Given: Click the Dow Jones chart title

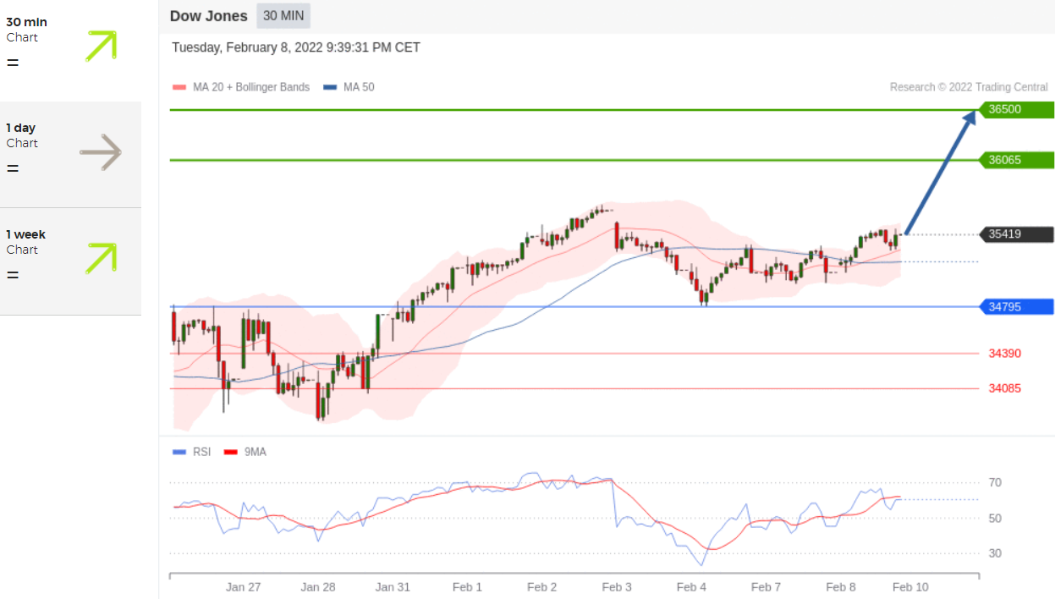Looking at the screenshot, I should (x=208, y=15).
